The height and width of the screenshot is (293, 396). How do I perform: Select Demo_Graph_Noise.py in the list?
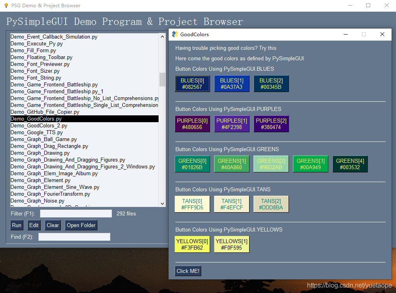[x=85, y=201]
